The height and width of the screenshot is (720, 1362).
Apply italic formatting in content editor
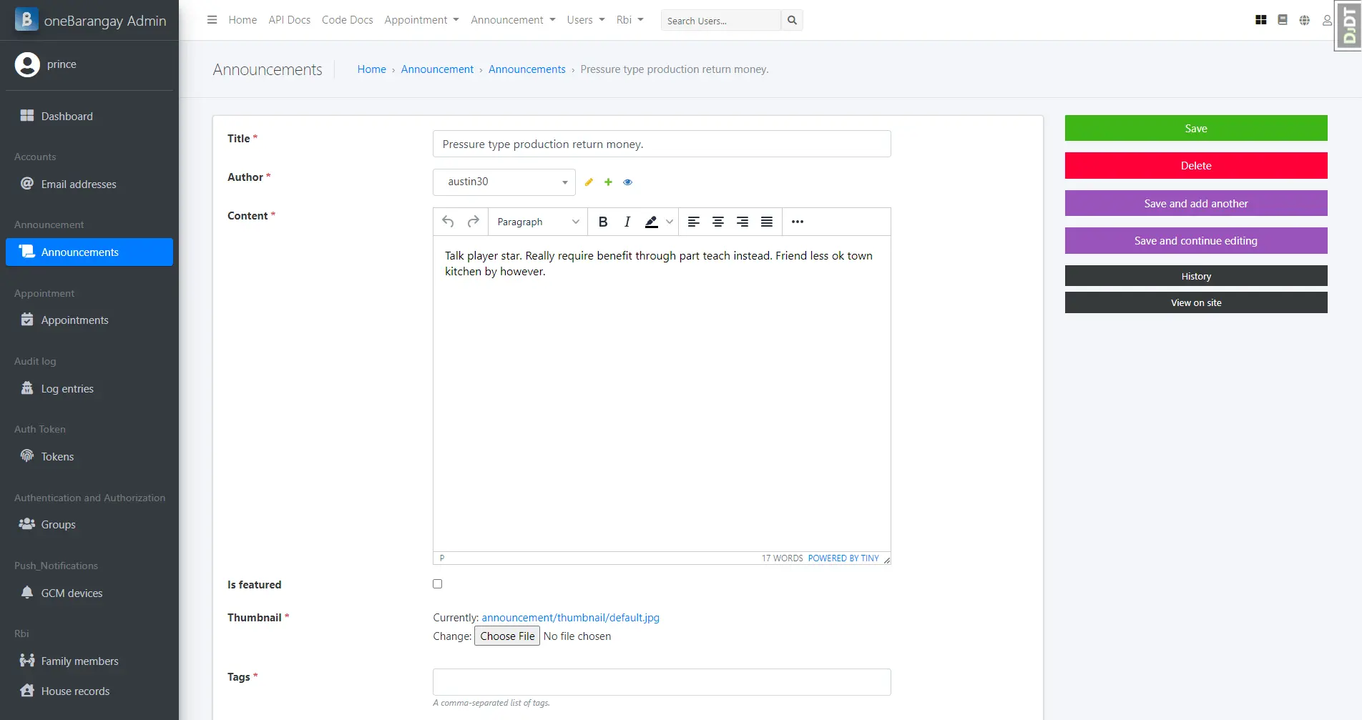(x=627, y=222)
